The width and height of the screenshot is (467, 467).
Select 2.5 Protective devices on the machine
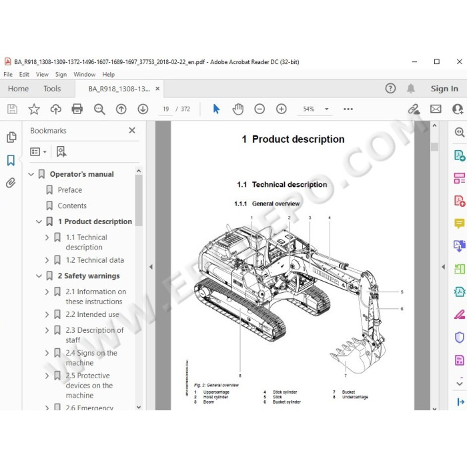(x=89, y=386)
